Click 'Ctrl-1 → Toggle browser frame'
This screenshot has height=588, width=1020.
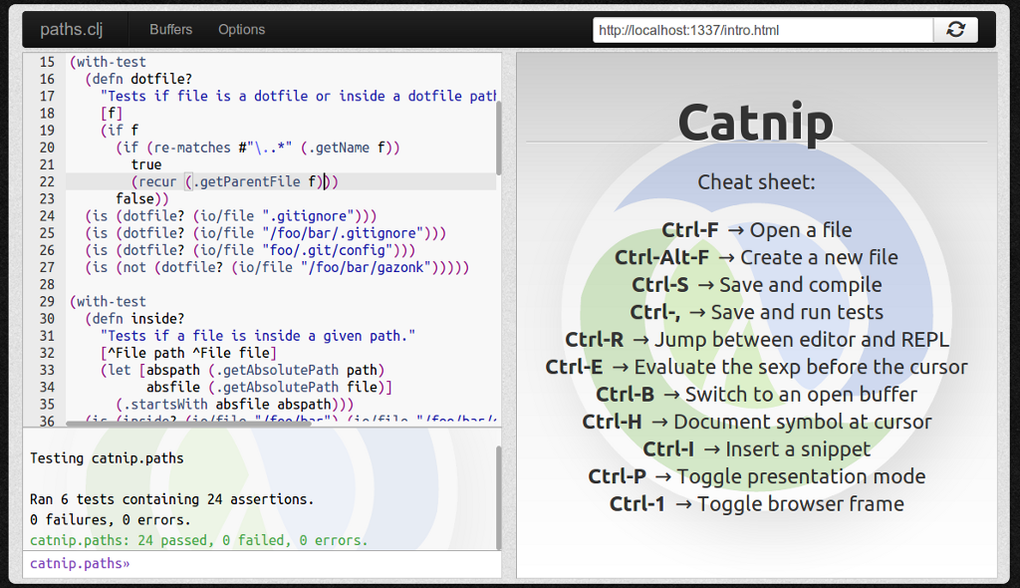coord(757,503)
